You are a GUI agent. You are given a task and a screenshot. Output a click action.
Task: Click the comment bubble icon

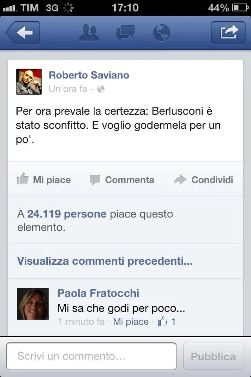95,180
